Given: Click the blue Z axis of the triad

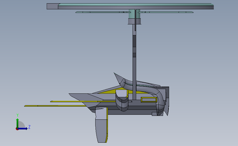Looking at the screenshot, I should [23, 128].
